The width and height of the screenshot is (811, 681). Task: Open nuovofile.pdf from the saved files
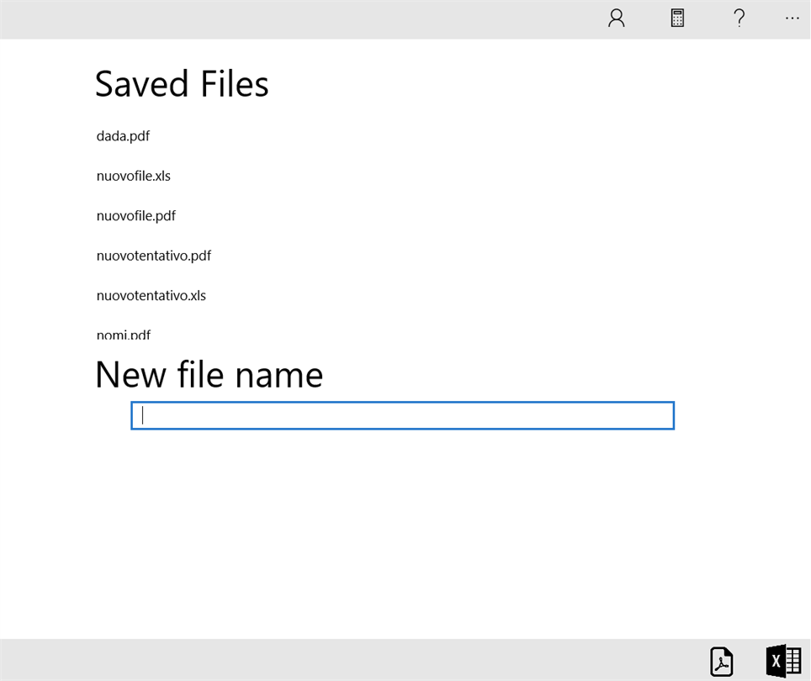point(136,216)
